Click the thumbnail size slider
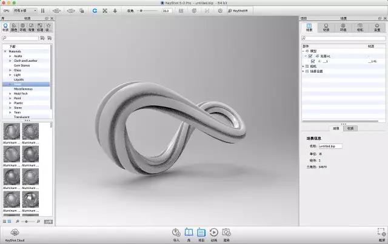Viewport: 388px width, 244px height. (28, 222)
